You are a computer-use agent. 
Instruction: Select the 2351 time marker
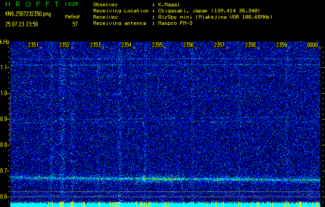[x=33, y=45]
